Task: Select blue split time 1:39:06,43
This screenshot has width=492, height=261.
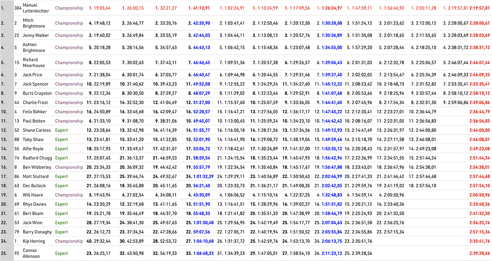Action: tap(332, 63)
